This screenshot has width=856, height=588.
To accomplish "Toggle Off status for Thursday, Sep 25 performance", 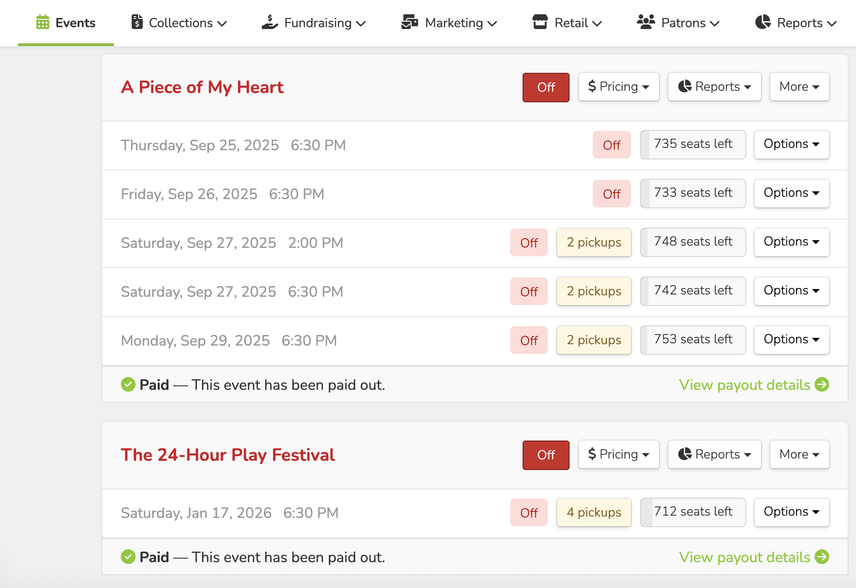I will [x=612, y=145].
